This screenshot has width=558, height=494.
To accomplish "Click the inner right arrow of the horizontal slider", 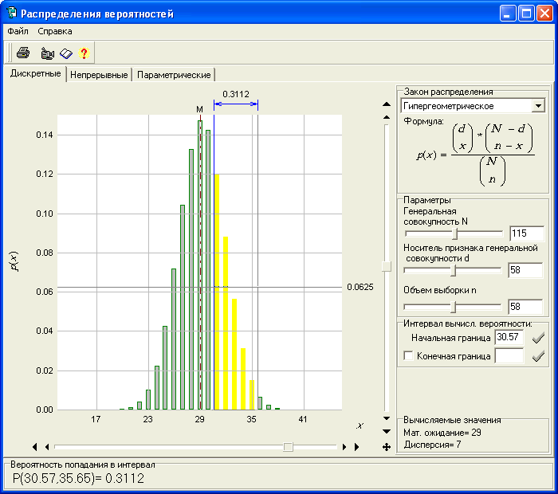I will click(344, 447).
